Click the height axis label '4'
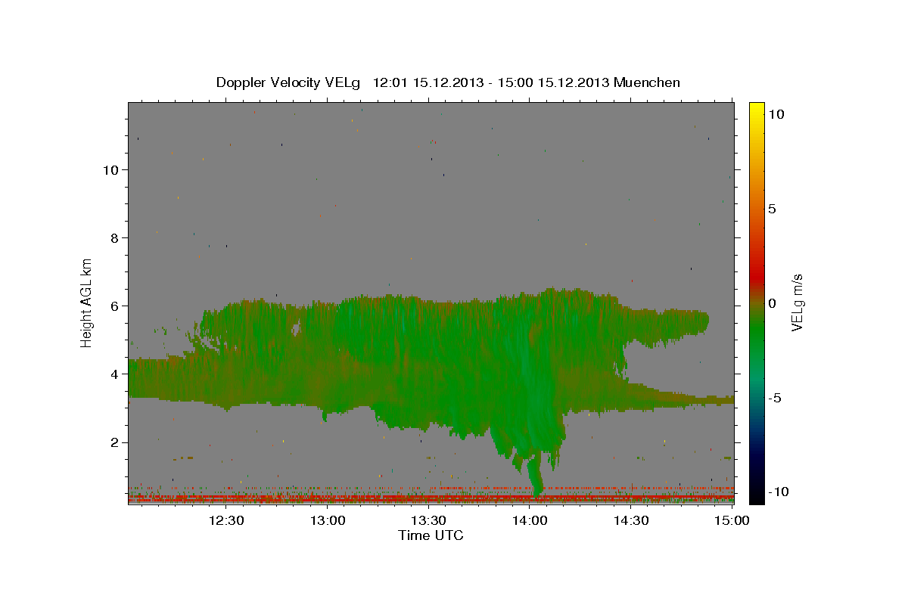Image resolution: width=908 pixels, height=605 pixels. (x=114, y=374)
